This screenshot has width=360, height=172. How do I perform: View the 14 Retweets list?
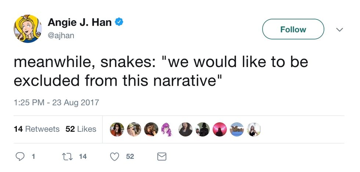click(36, 129)
